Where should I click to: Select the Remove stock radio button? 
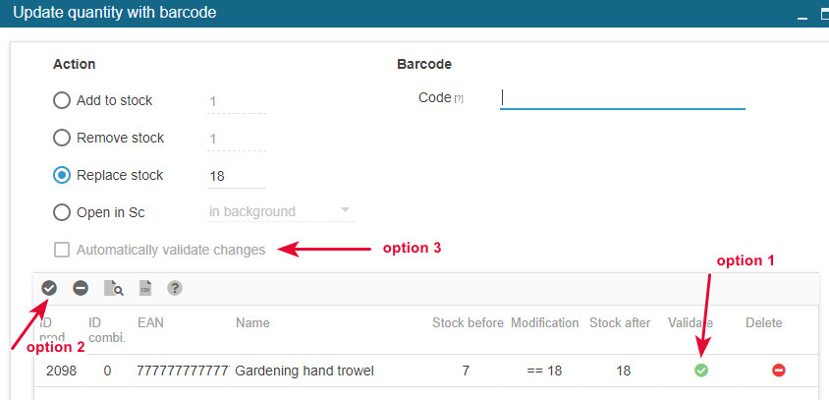(62, 138)
